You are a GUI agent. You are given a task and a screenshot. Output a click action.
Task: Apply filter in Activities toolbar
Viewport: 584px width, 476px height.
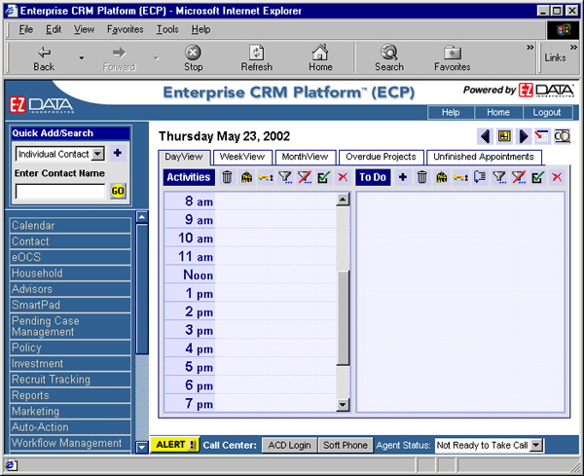pyautogui.click(x=285, y=177)
